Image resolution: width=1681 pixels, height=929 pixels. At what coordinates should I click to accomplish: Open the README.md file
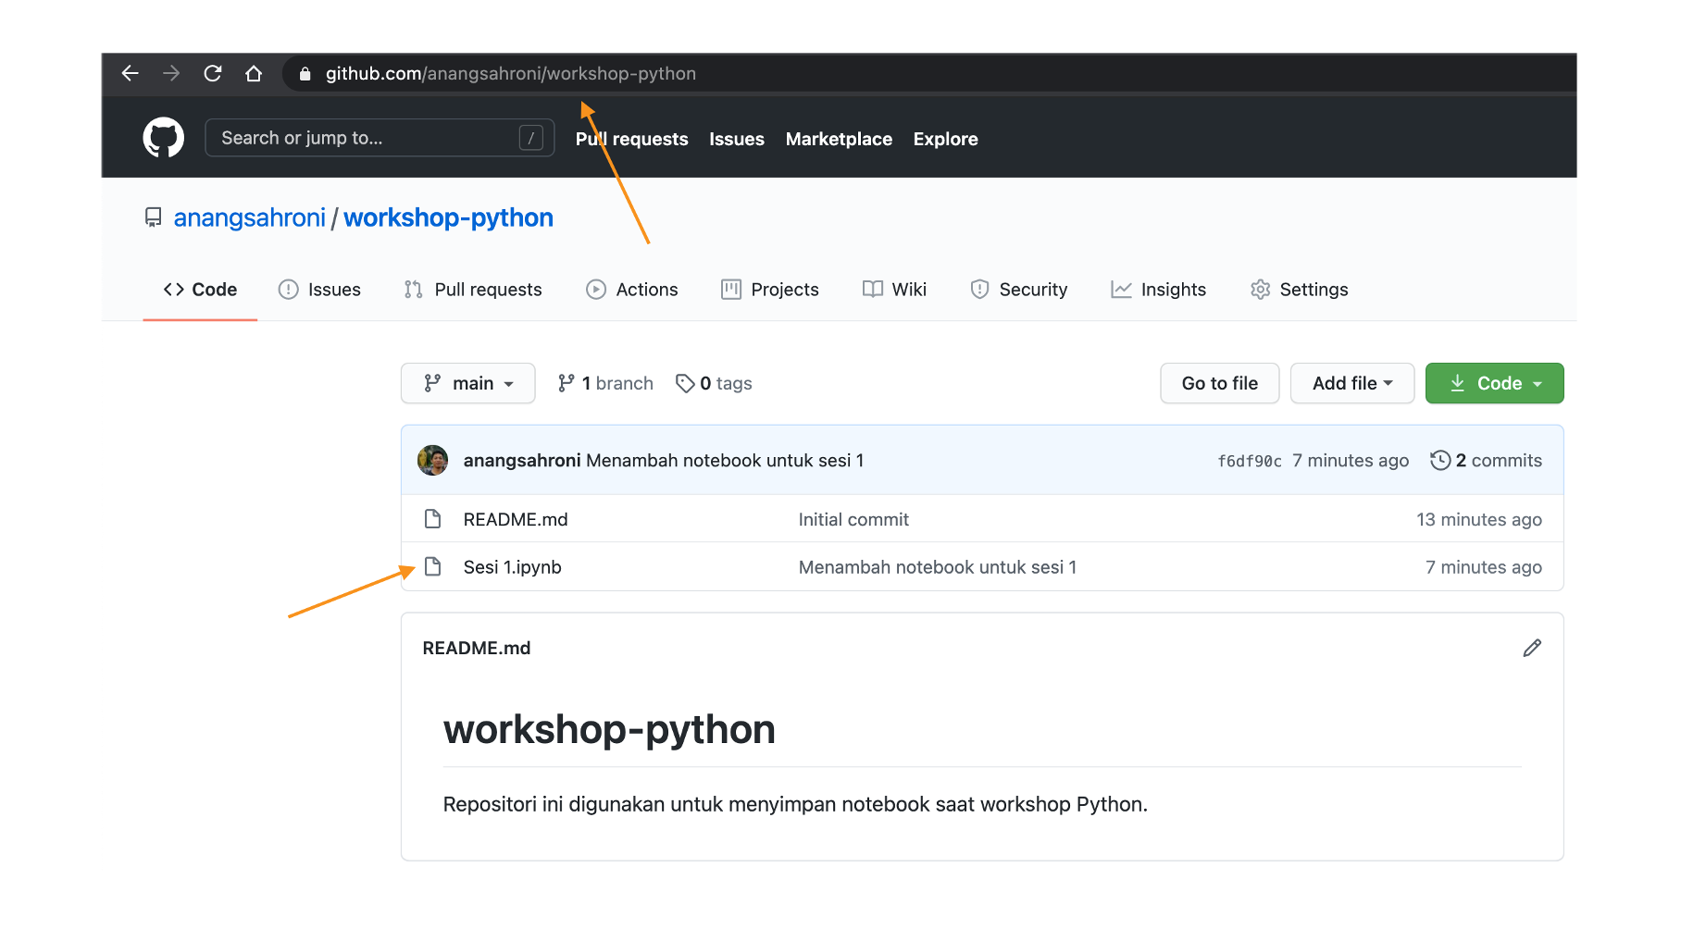point(516,519)
